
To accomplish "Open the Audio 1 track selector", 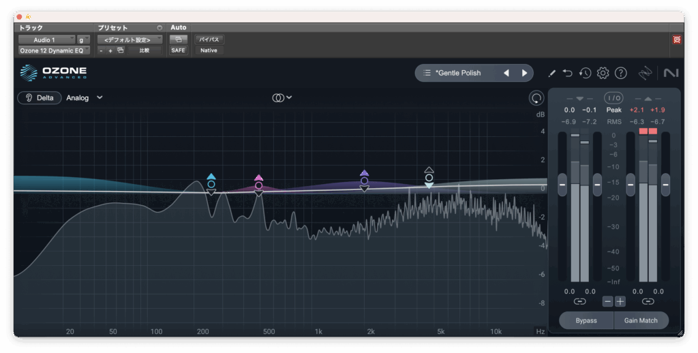I will pyautogui.click(x=46, y=40).
